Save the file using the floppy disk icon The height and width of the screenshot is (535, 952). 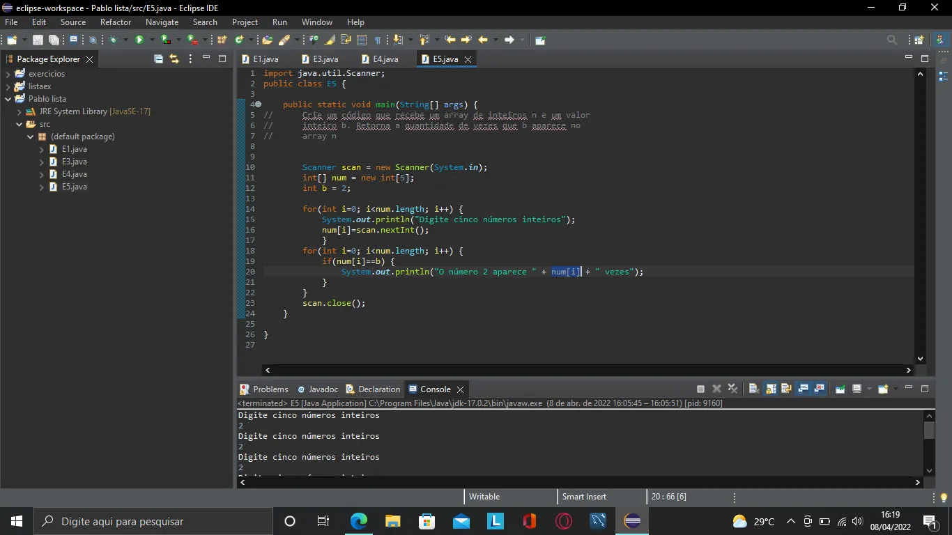tap(38, 40)
